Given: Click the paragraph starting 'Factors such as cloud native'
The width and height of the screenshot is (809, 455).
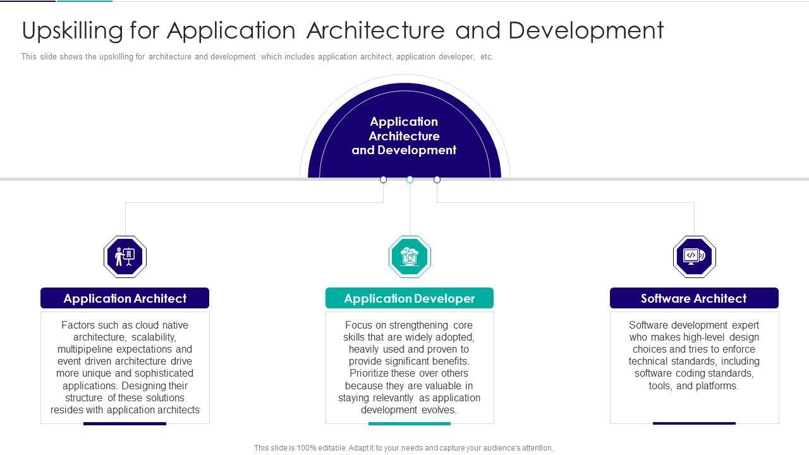Looking at the screenshot, I should pyautogui.click(x=125, y=367).
